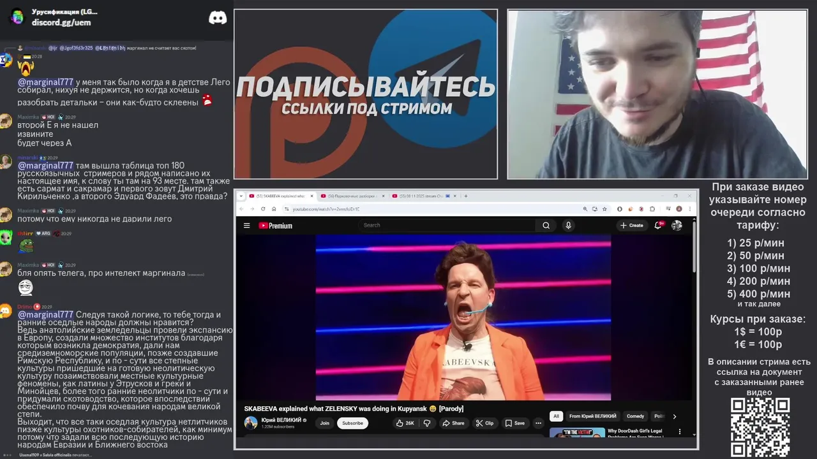Click in the YouTube search field
Viewport: 817px width, 459px height.
point(447,225)
